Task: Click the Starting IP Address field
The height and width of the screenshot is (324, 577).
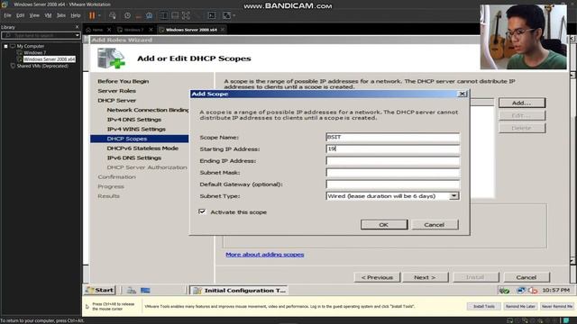Action: [x=393, y=149]
